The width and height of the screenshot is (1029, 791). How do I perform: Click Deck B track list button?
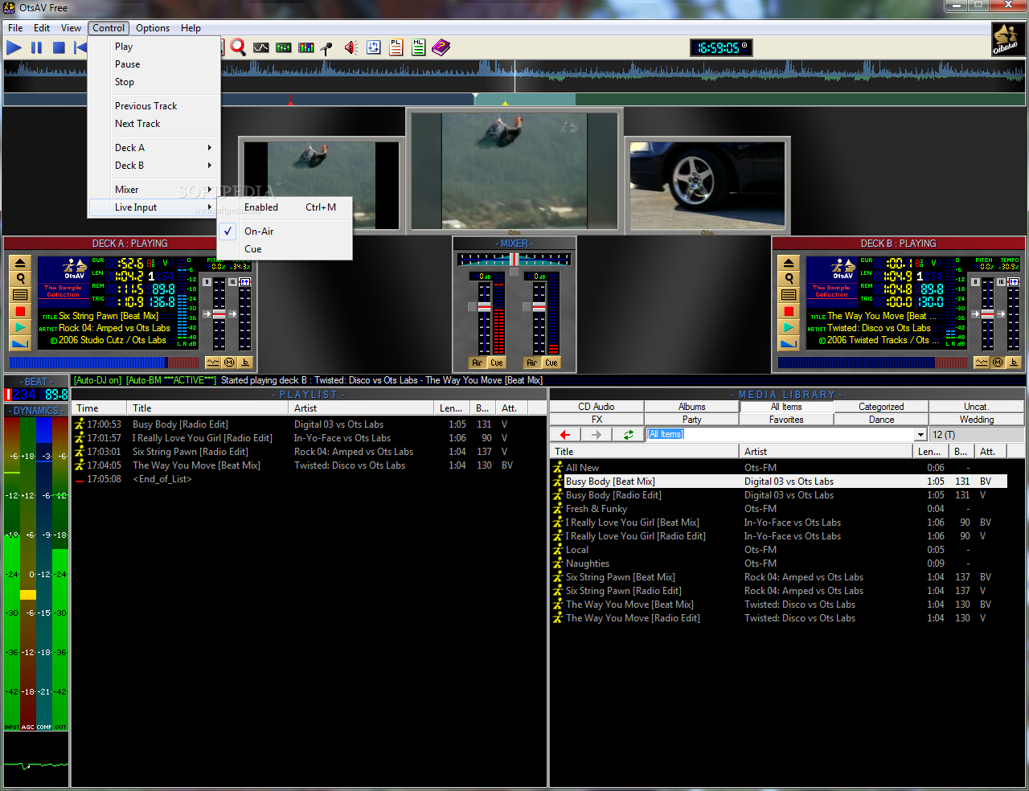[789, 295]
